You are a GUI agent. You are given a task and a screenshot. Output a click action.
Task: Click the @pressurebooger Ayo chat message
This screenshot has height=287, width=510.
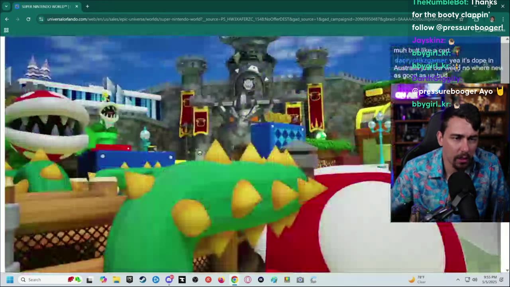458,91
